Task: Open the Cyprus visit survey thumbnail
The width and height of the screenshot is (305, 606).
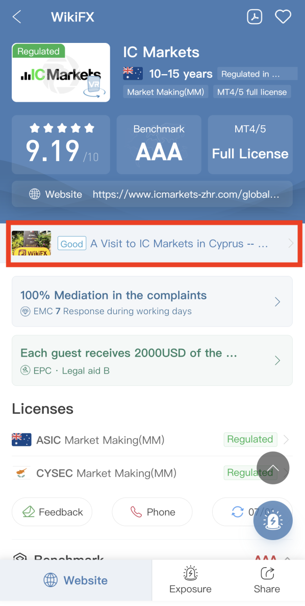Action: click(x=32, y=243)
